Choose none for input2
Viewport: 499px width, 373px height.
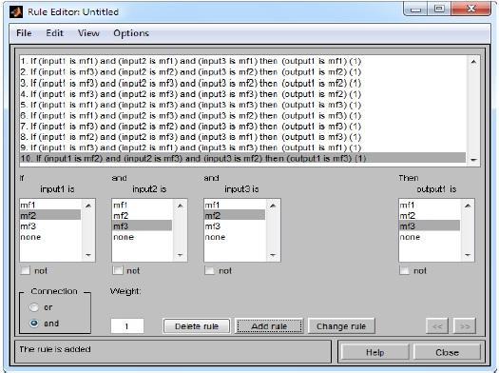point(143,237)
